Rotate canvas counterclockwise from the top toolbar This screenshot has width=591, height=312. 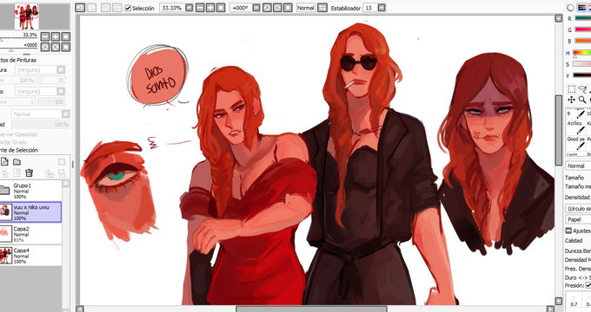point(267,8)
